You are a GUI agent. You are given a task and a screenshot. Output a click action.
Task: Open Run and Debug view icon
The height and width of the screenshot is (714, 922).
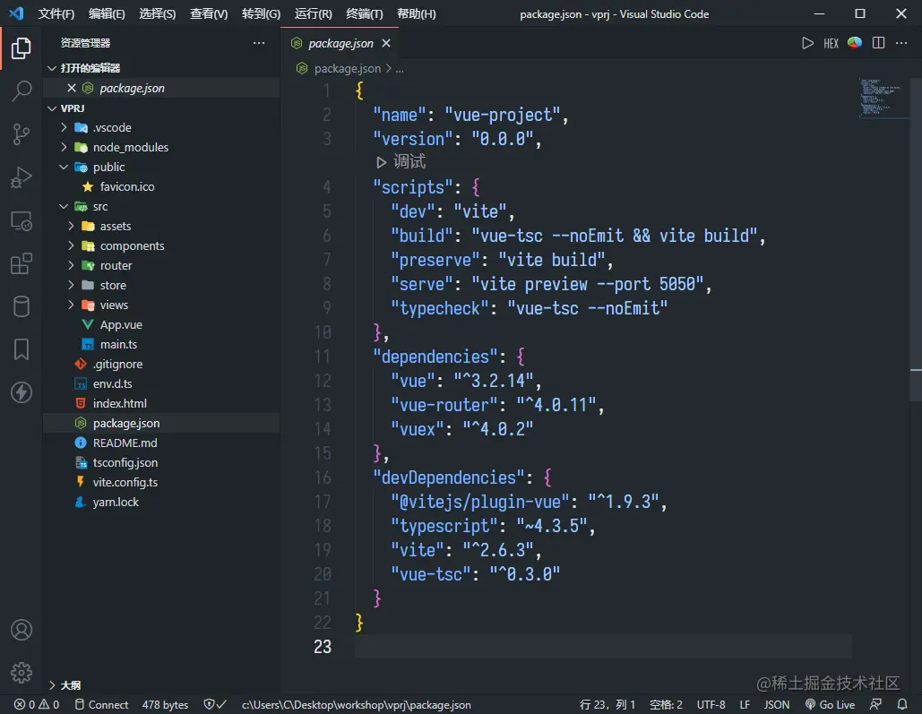point(22,177)
